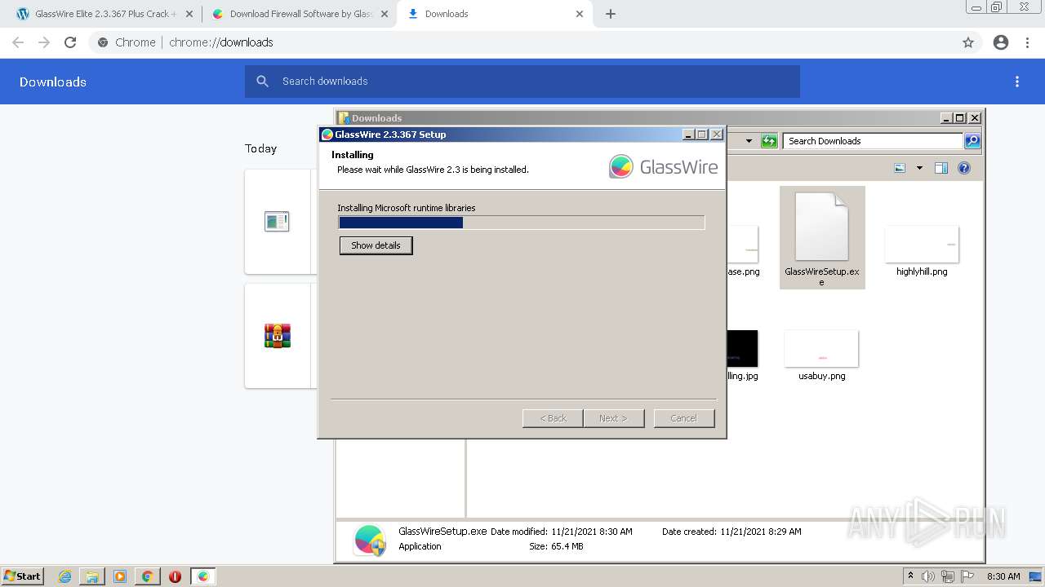This screenshot has width=1045, height=587.
Task: Switch to Chrome from taskbar
Action: pyautogui.click(x=147, y=576)
